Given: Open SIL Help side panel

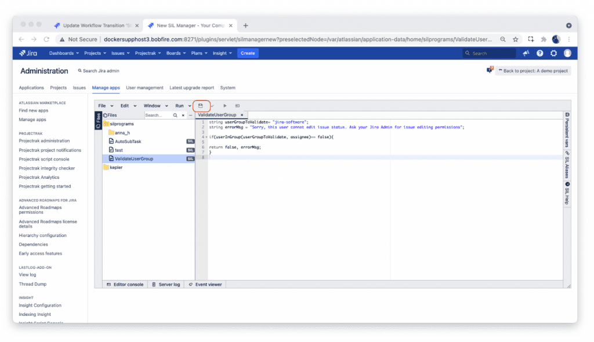Looking at the screenshot, I should [567, 193].
